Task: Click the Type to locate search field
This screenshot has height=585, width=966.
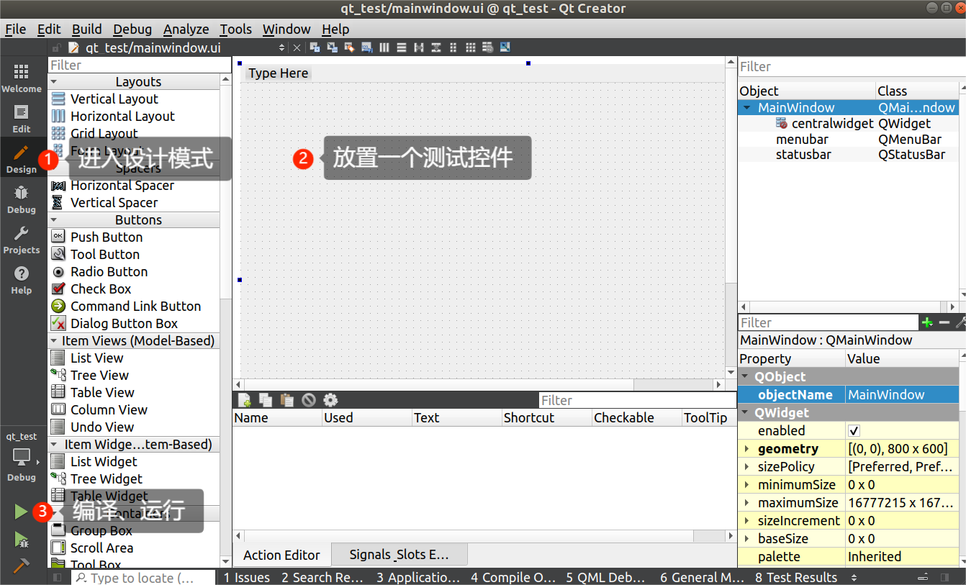Action: tap(143, 577)
